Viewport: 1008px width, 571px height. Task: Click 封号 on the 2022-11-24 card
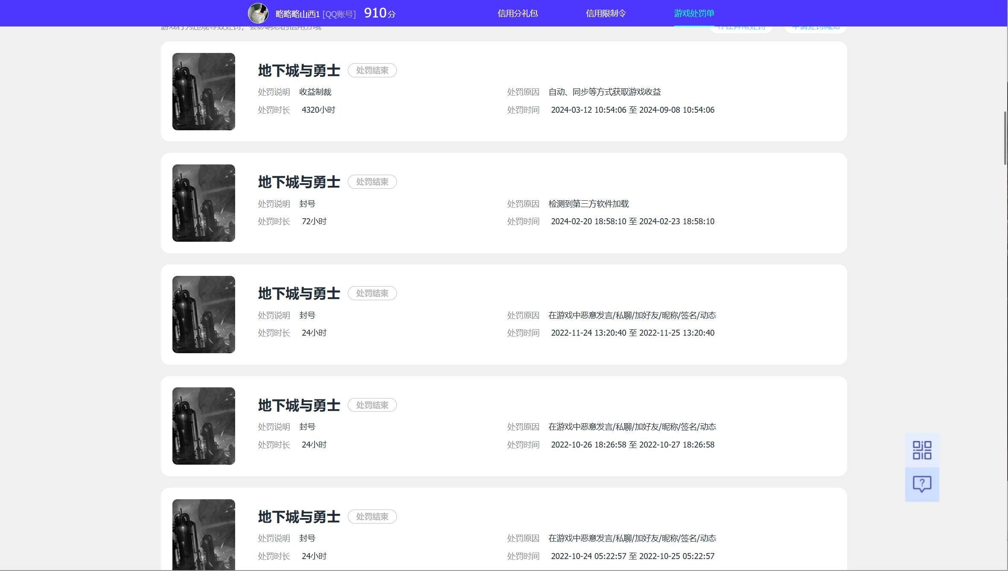307,316
